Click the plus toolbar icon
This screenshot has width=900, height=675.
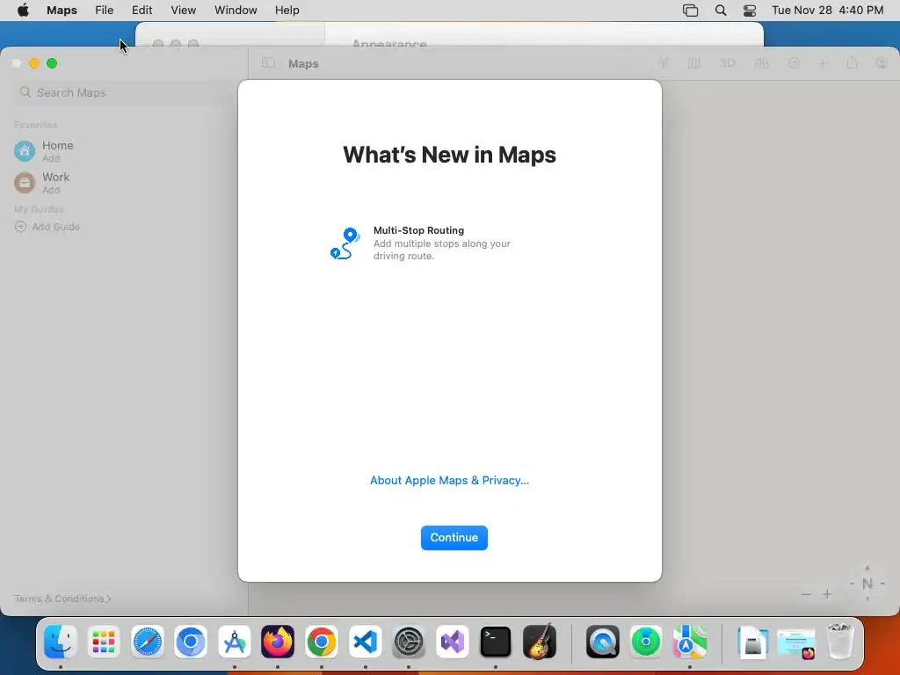point(823,63)
